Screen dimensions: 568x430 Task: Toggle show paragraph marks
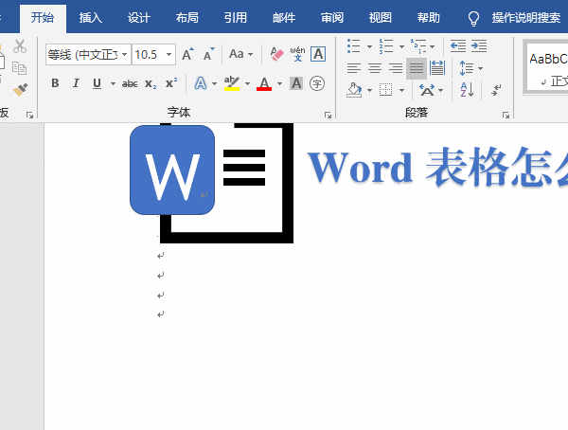click(496, 90)
